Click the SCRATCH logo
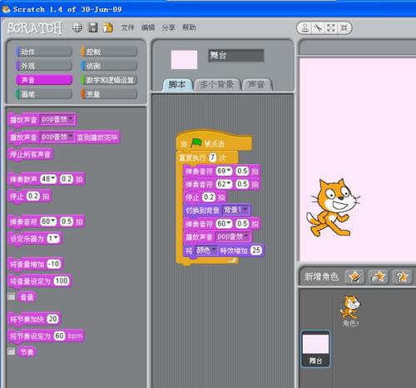416x388 pixels. (34, 27)
